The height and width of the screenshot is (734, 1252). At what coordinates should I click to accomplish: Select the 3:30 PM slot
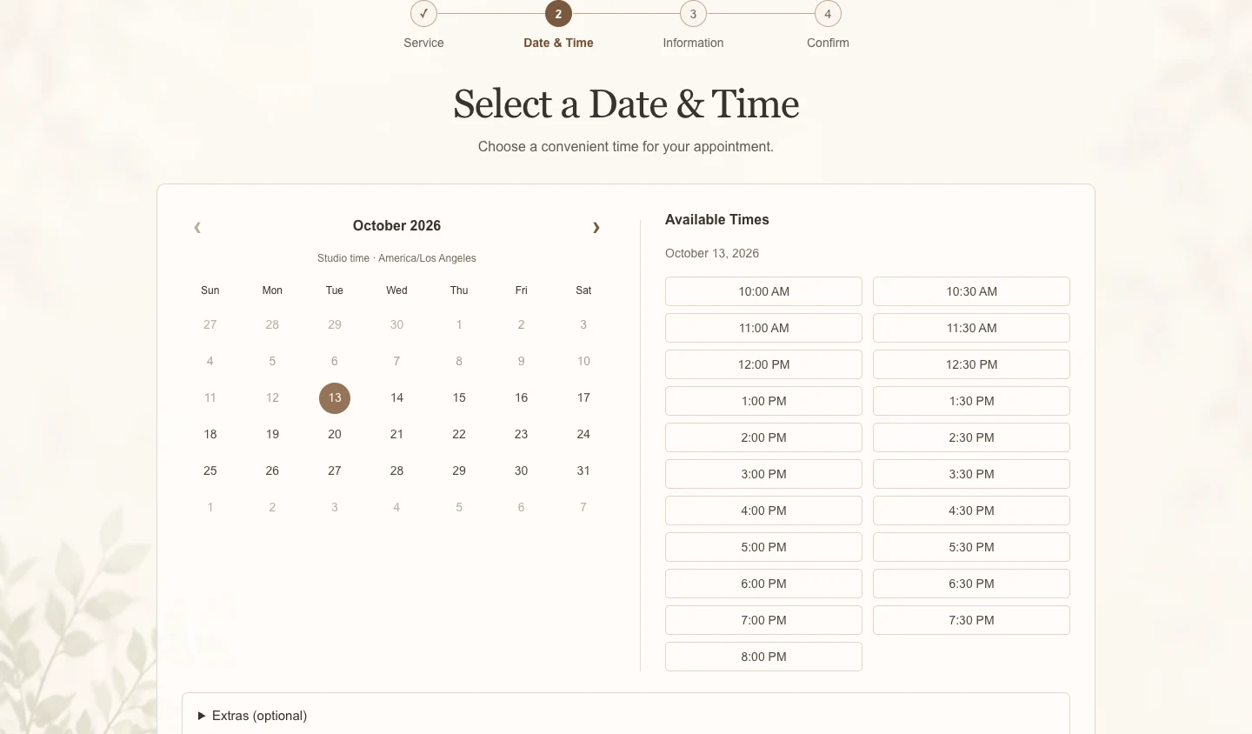tap(971, 474)
